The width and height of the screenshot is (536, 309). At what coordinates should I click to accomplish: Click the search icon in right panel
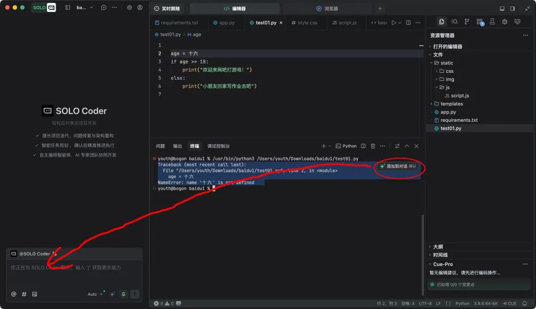pos(454,22)
